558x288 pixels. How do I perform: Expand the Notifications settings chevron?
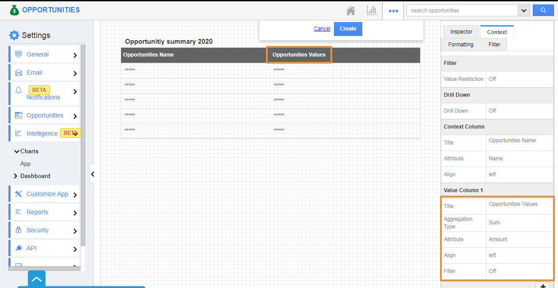coord(75,92)
